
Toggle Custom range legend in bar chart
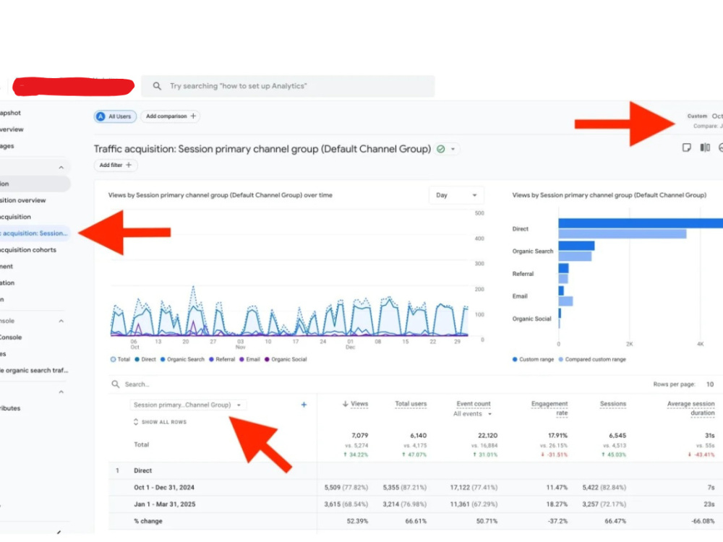pos(533,359)
